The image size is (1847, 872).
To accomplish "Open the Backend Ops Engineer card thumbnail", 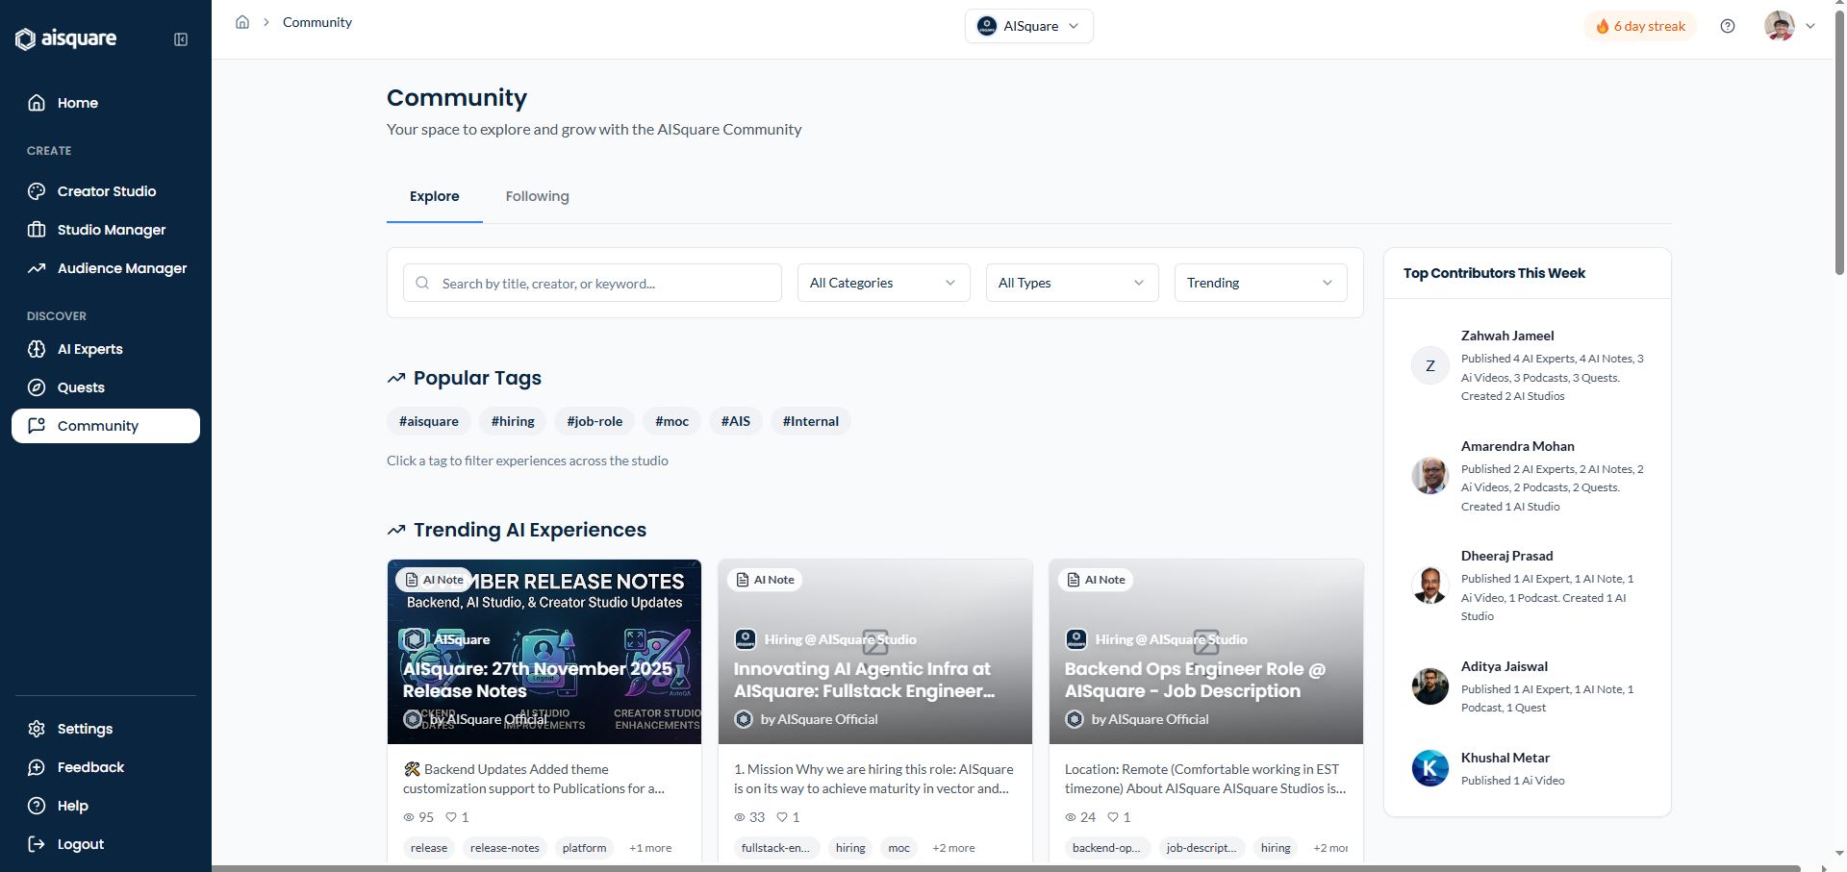I will [1206, 652].
